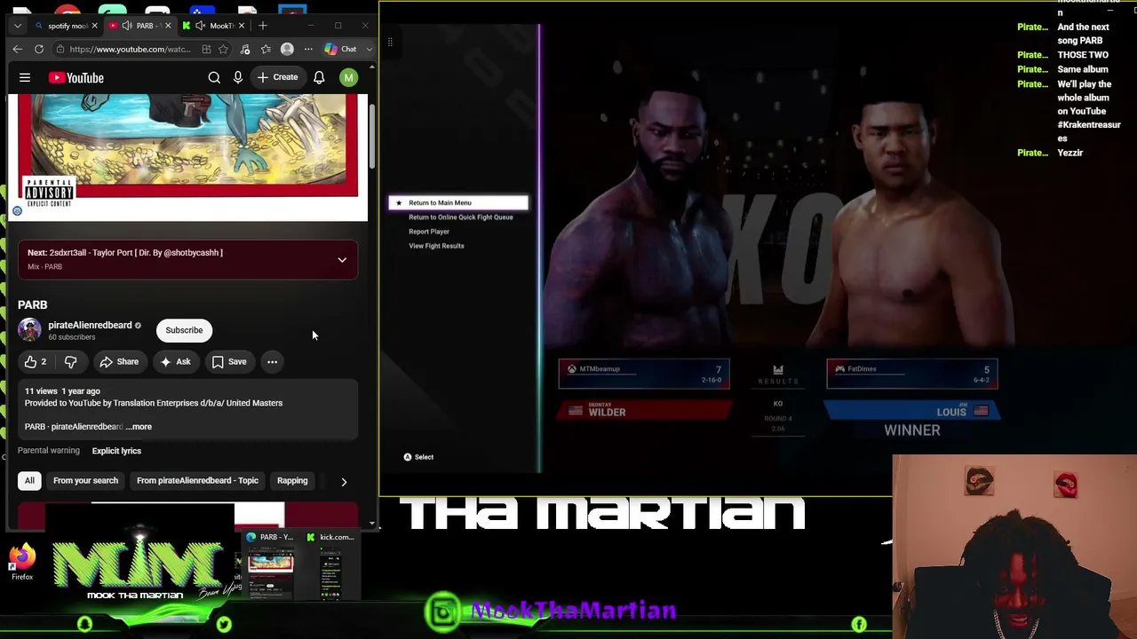Image resolution: width=1137 pixels, height=639 pixels.
Task: Open YouTube notifications bell
Action: tap(319, 78)
